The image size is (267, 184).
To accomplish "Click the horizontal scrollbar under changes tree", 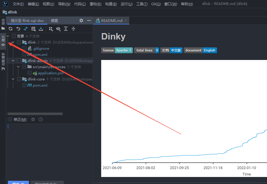I will pos(35,114).
